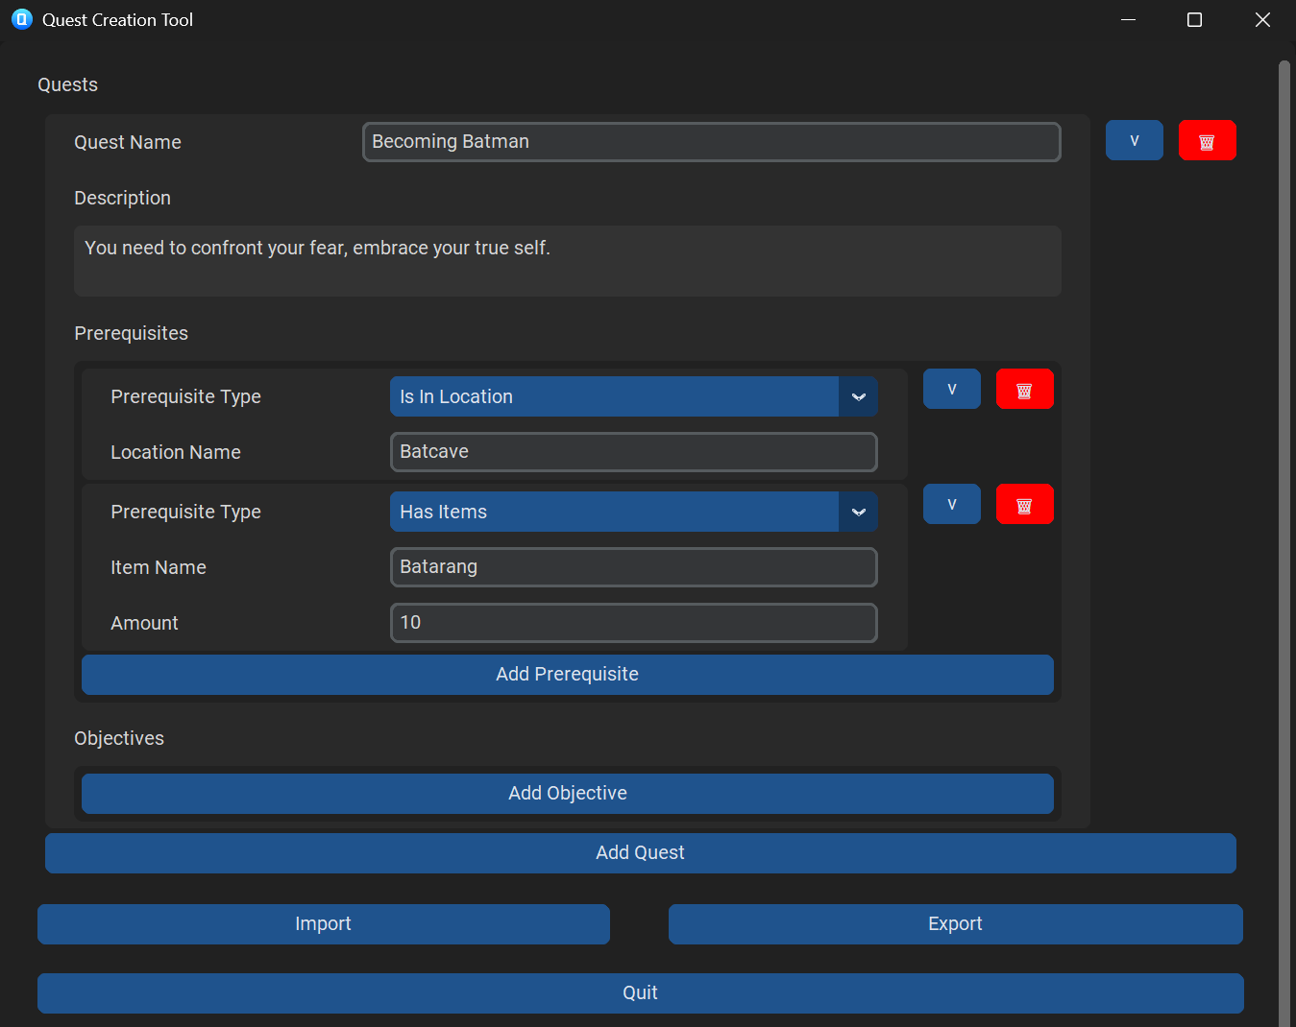Delete the Becoming Batman quest with trash icon

point(1207,141)
